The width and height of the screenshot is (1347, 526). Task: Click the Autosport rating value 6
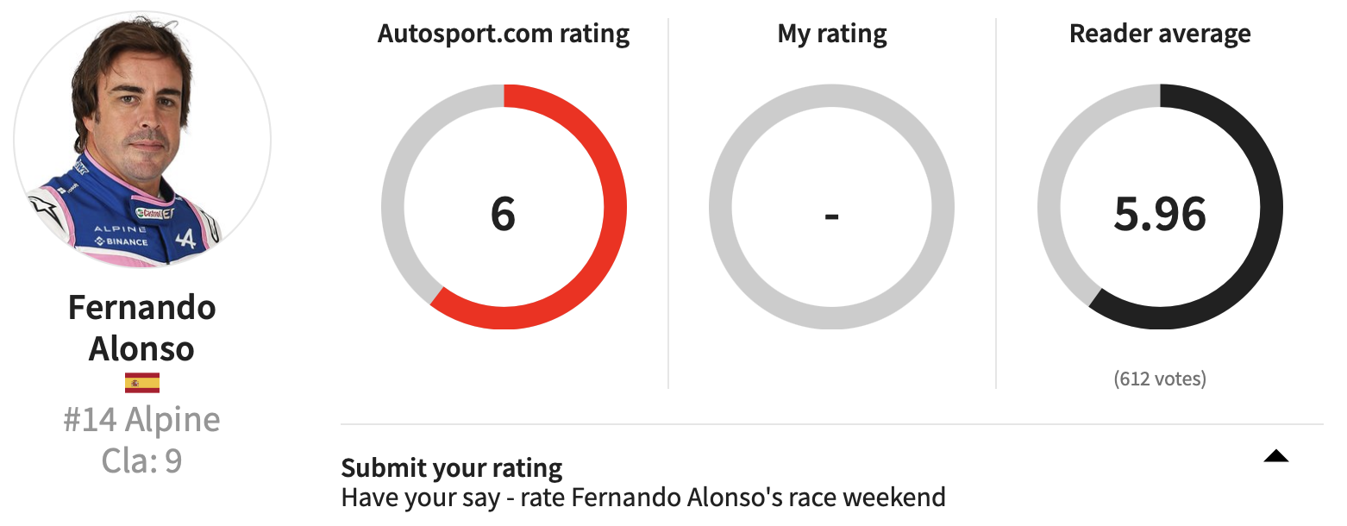tap(503, 213)
